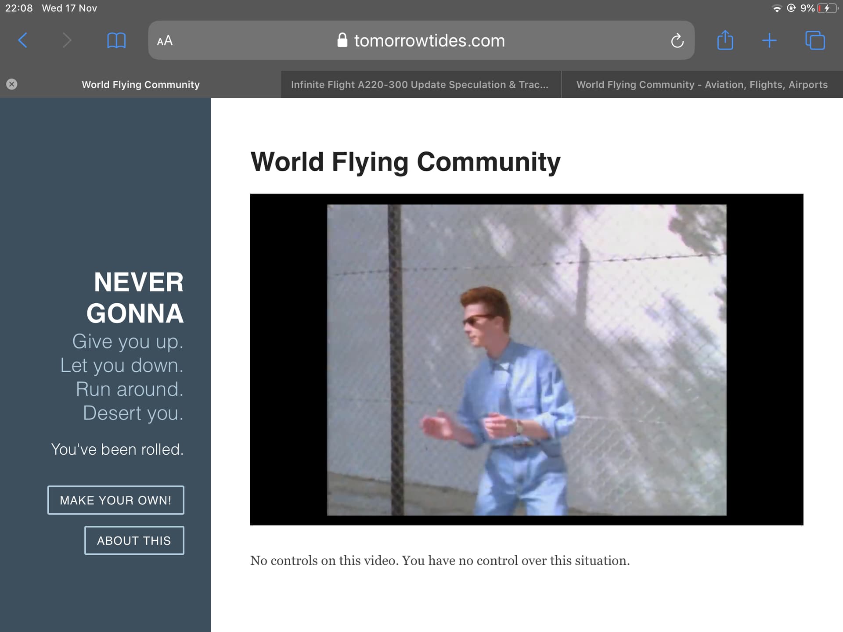Open the bookmarks book icon

pyautogui.click(x=116, y=40)
